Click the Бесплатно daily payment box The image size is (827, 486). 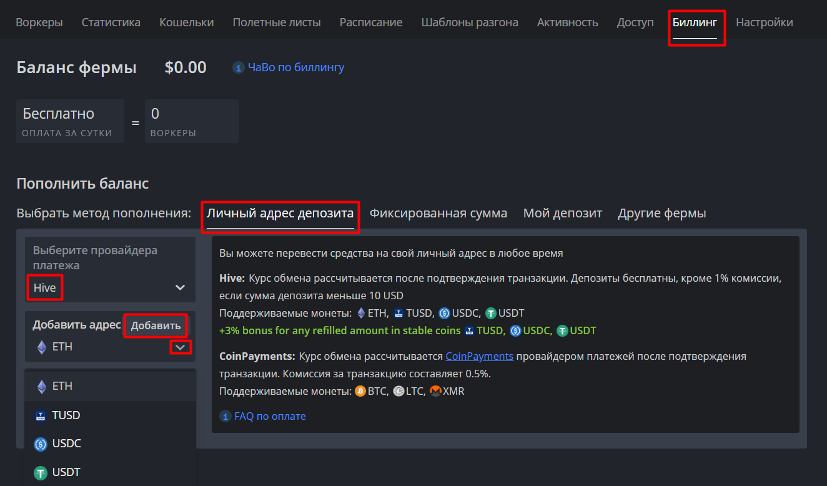tap(70, 121)
